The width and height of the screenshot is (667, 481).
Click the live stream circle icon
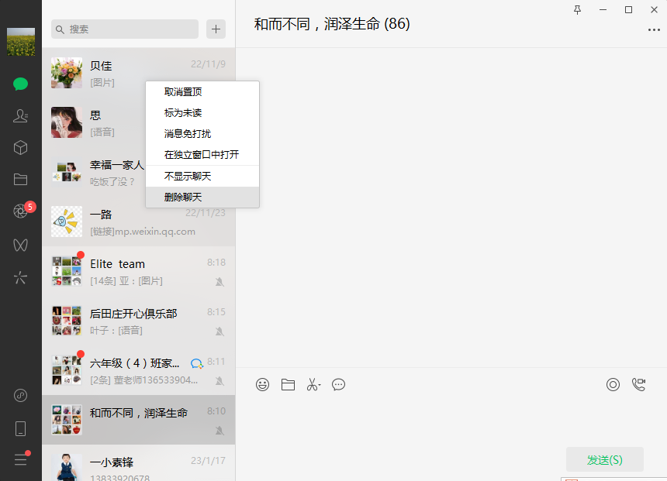(613, 384)
